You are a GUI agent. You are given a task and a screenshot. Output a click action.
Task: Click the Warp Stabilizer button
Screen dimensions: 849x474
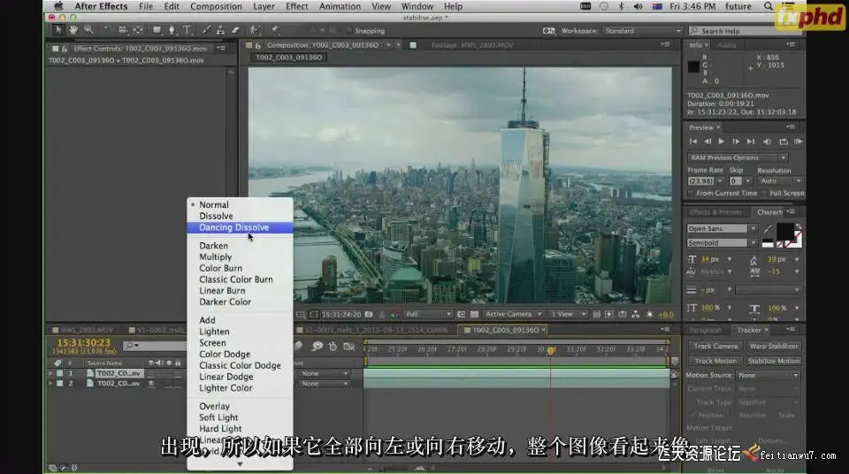point(774,346)
